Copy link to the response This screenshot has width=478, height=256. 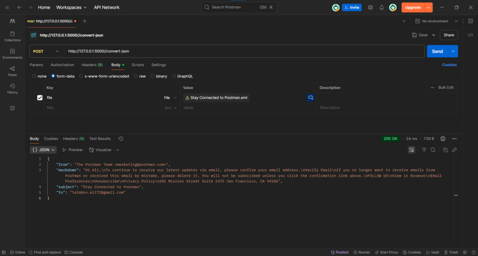(454, 150)
